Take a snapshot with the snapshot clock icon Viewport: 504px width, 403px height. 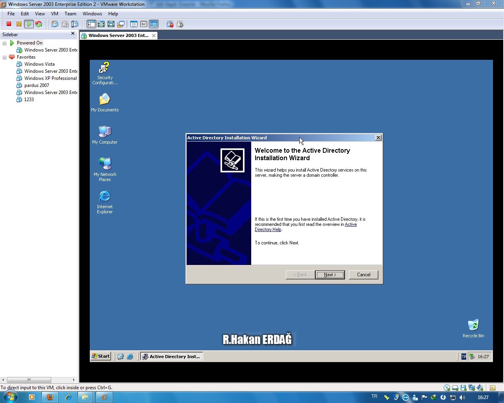[55, 24]
